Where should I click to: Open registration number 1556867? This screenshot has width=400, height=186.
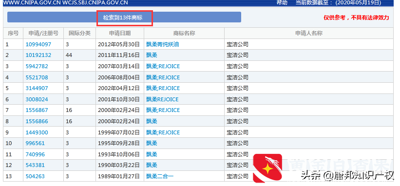click(37, 110)
